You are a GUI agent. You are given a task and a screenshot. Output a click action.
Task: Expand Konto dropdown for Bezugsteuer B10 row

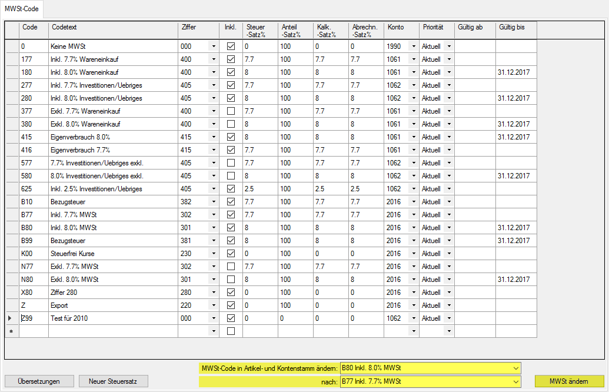[x=413, y=201]
